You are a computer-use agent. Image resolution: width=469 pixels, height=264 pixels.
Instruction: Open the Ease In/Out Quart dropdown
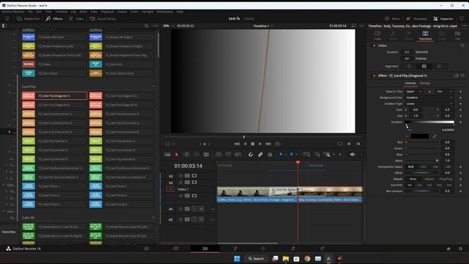point(414,91)
